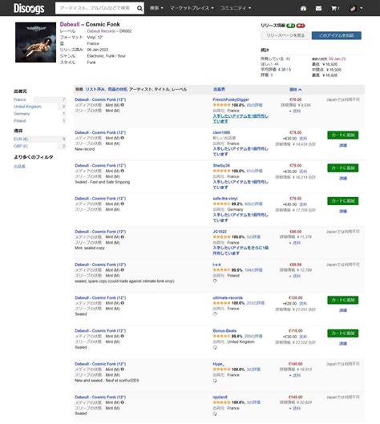The width and height of the screenshot is (380, 424).
Task: Open seller FrenchFunkyDigger's profile
Action: point(231,99)
